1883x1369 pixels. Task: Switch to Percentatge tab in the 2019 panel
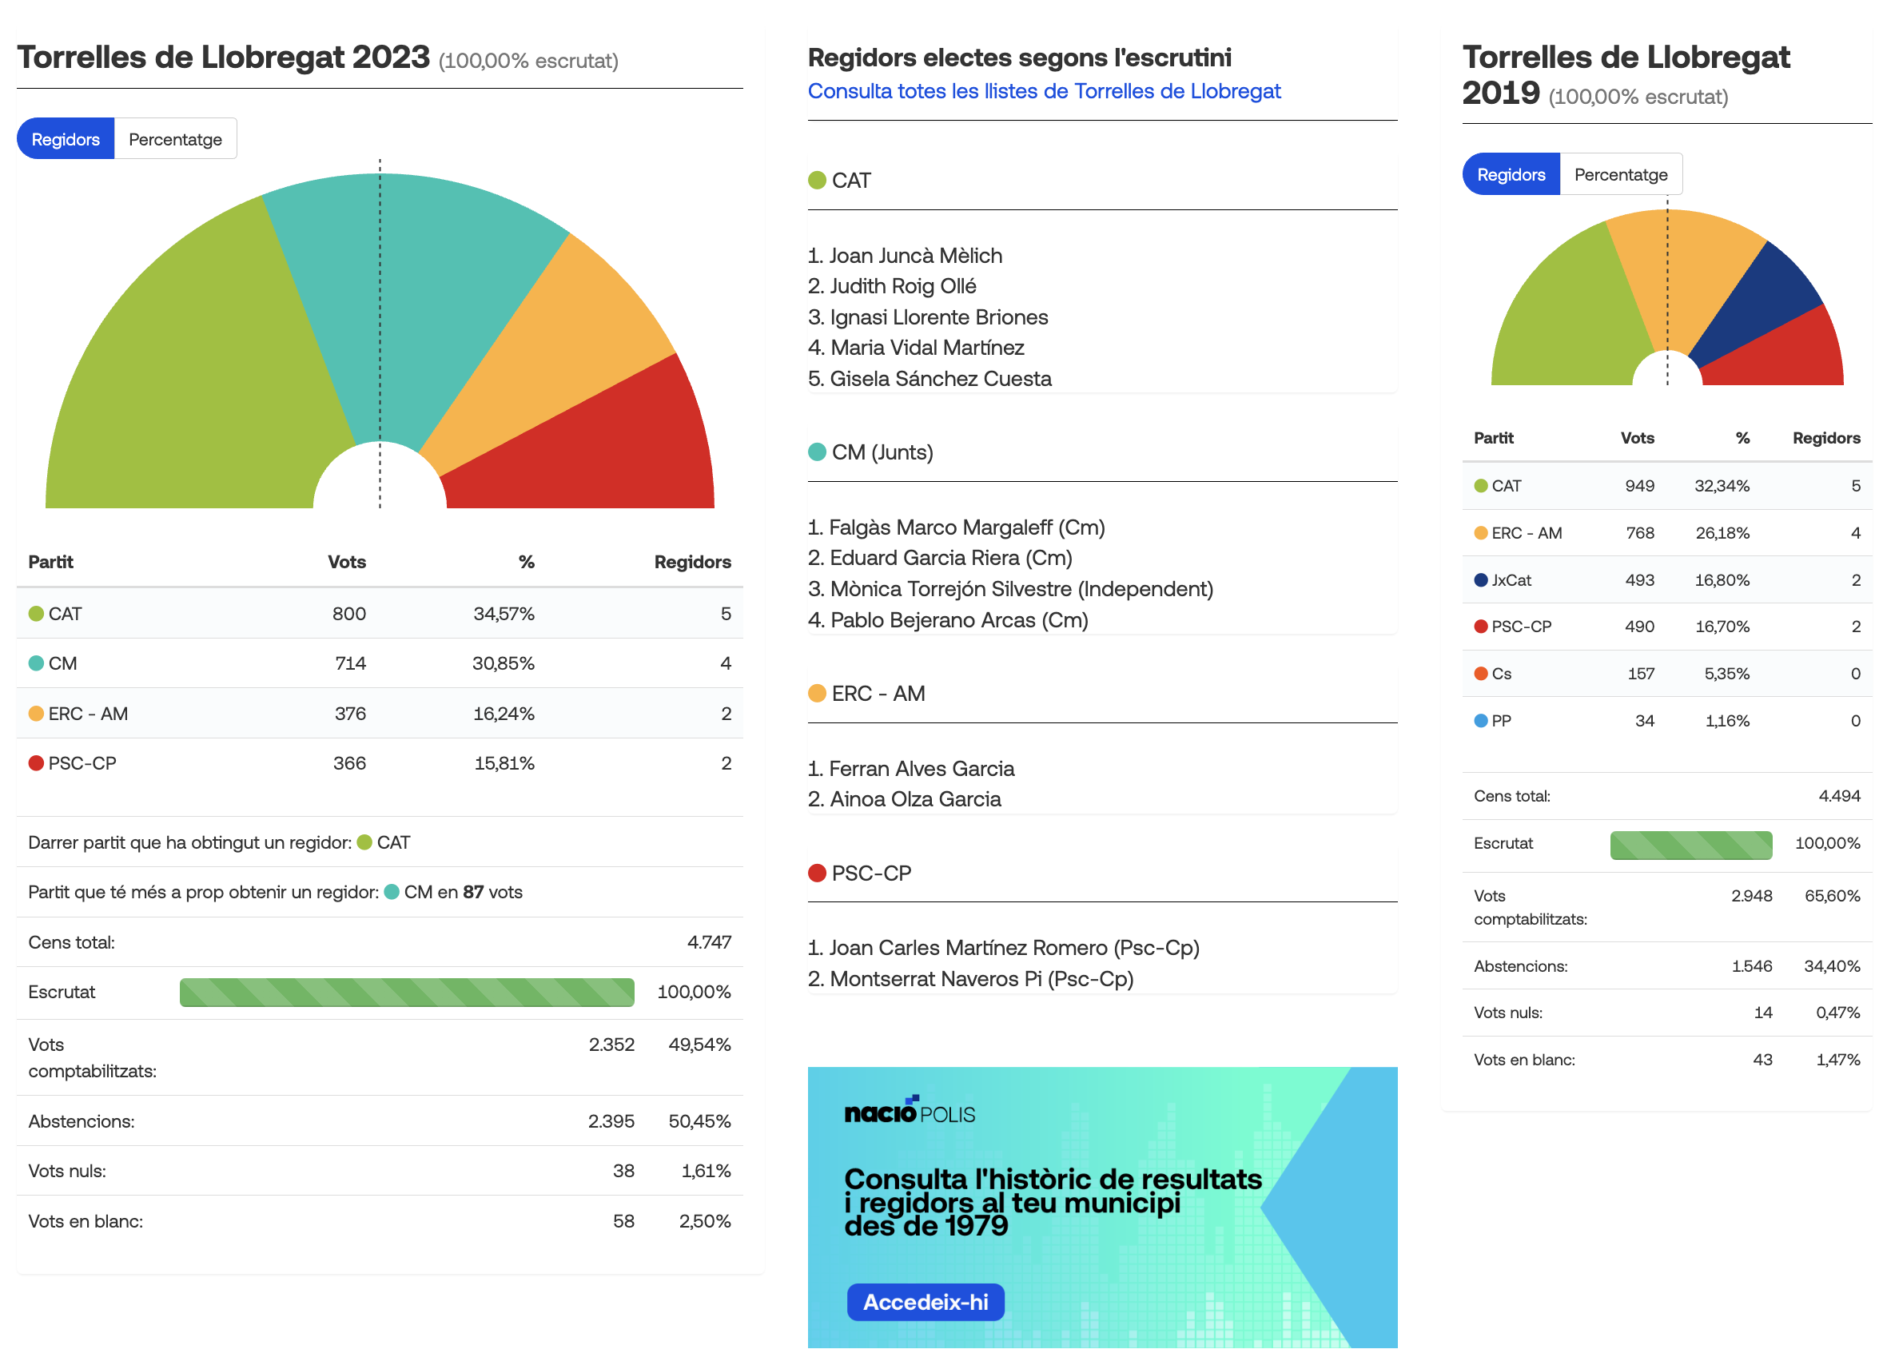(1621, 174)
